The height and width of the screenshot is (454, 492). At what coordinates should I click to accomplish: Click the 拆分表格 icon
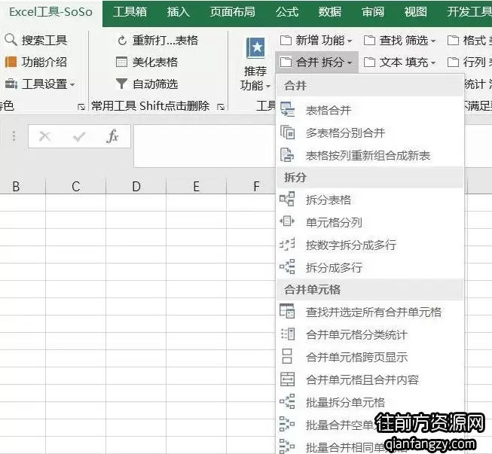click(x=287, y=200)
